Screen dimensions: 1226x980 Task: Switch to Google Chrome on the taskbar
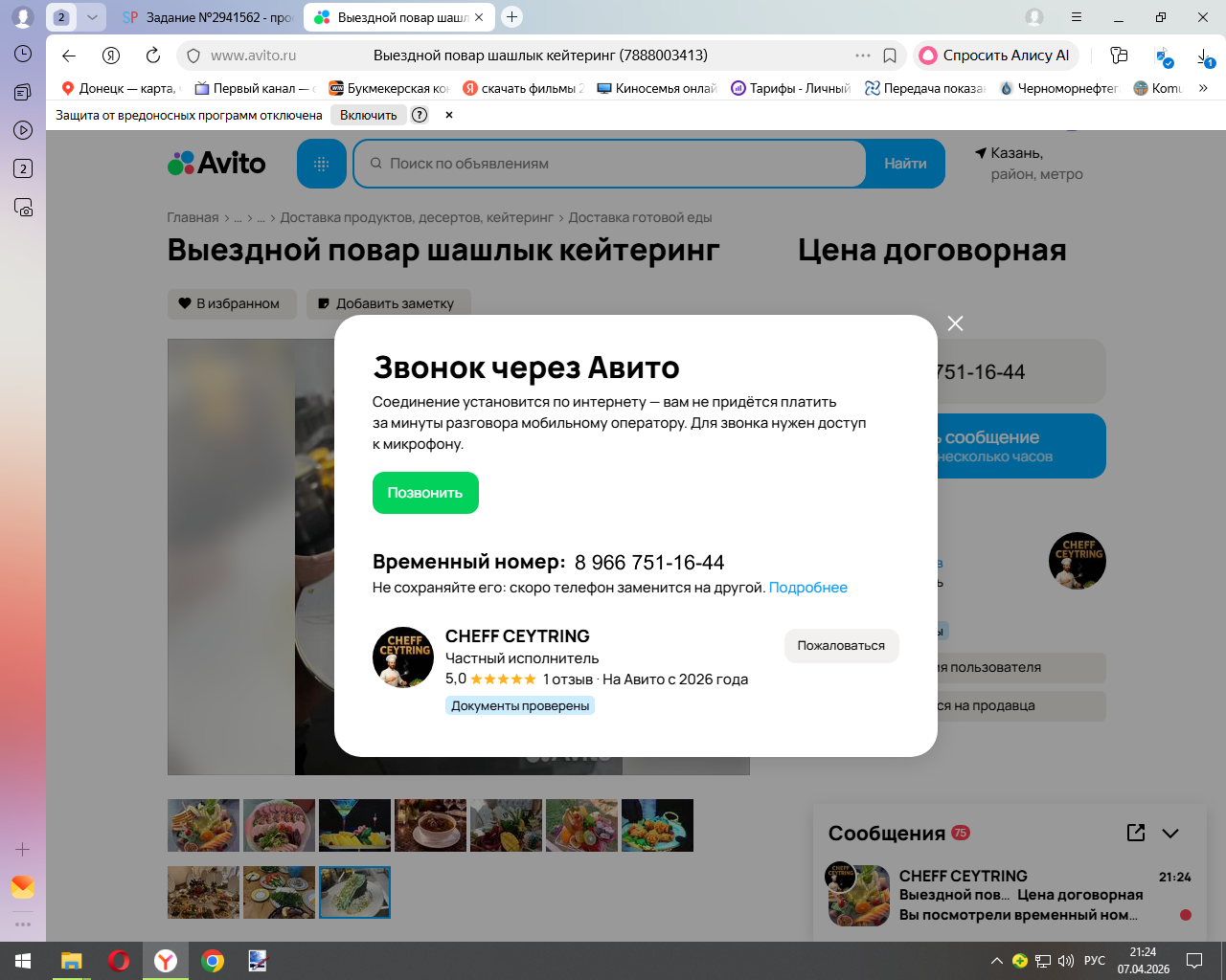coord(213,961)
